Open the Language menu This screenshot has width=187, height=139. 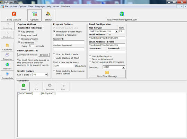point(40,7)
